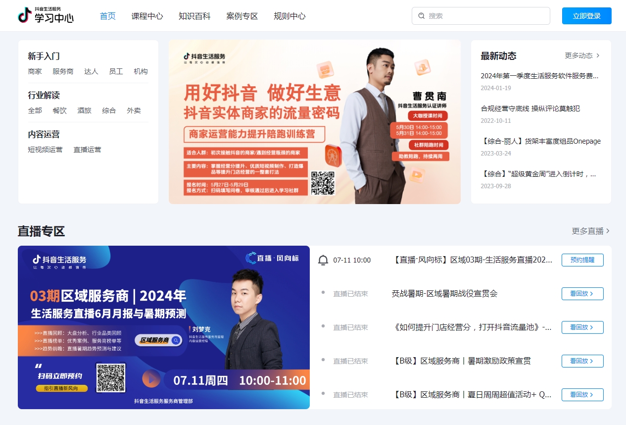The image size is (626, 425).
Task: Open 更多动态 via its chevron arrow
Action: [x=599, y=55]
